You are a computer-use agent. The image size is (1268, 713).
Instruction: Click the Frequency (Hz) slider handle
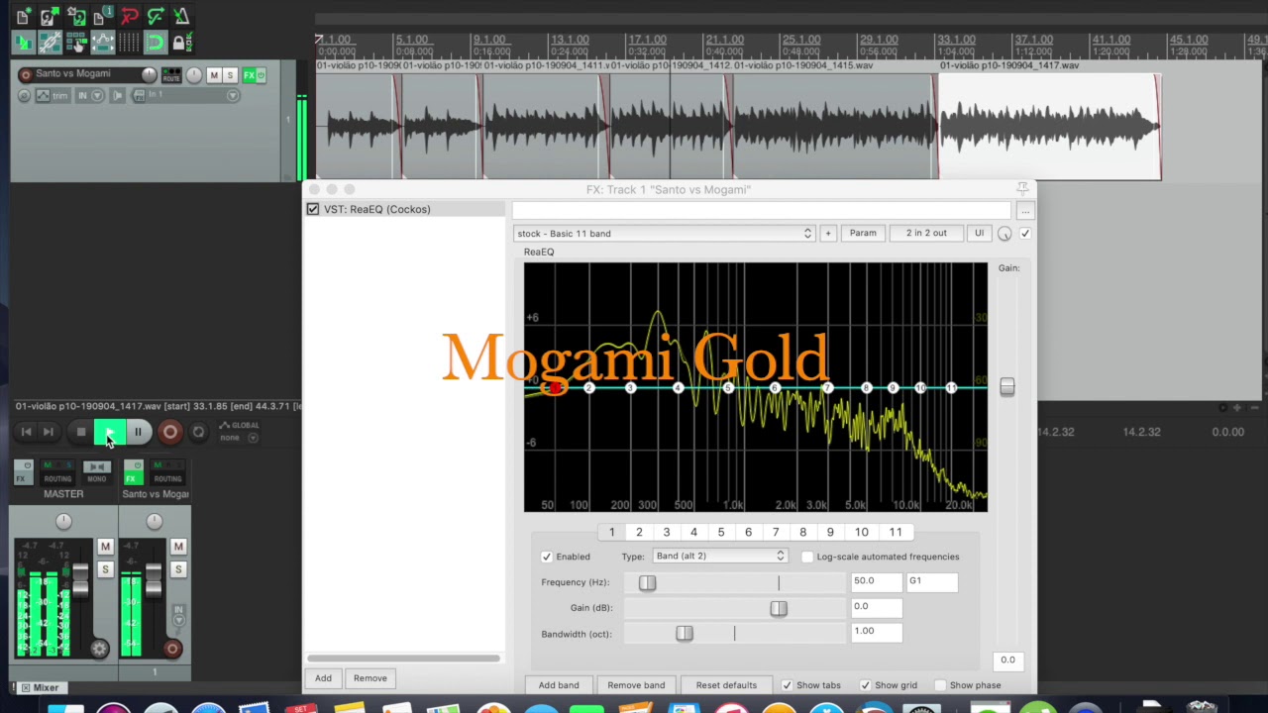pos(647,582)
